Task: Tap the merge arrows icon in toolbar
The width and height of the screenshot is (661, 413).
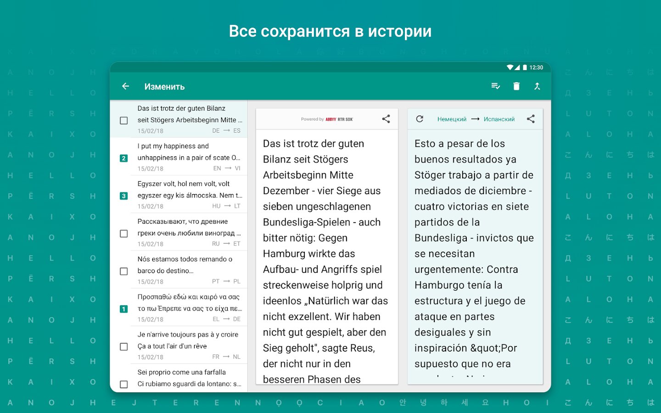Action: tap(537, 86)
